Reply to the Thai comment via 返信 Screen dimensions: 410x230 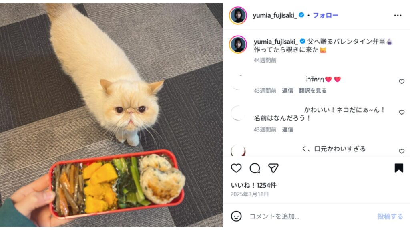coord(287,91)
